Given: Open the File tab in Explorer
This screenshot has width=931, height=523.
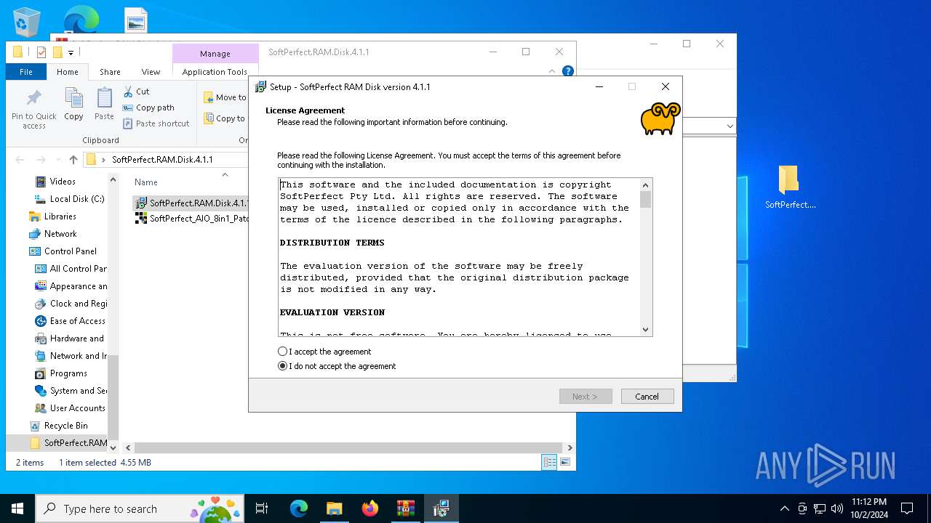Looking at the screenshot, I should click(x=26, y=72).
